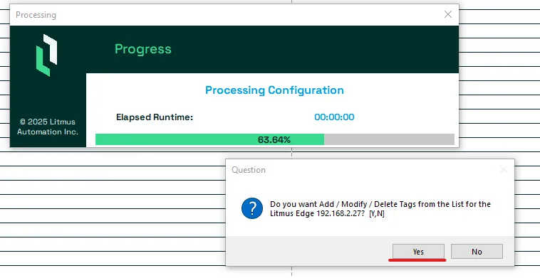The image size is (540, 278).
Task: Click the Elapsed Runtime value 00:00:00
Action: coord(334,117)
